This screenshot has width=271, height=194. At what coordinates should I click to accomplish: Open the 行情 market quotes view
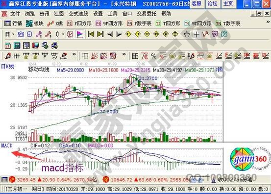13,24
